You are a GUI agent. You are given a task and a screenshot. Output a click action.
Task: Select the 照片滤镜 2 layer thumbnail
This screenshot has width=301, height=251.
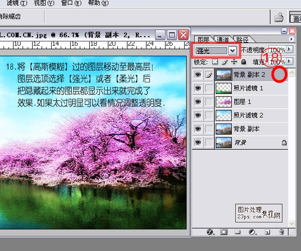[x=224, y=115]
